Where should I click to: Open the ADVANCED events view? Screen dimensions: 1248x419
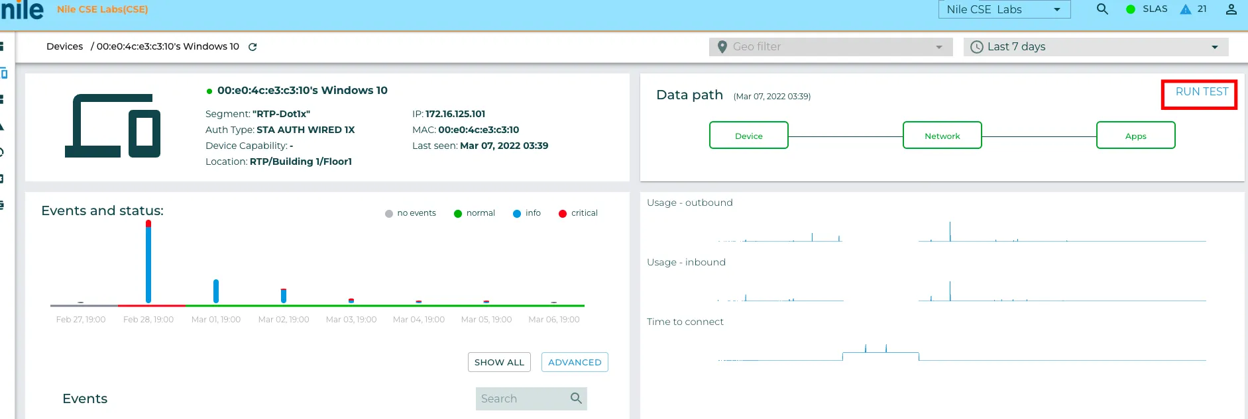(x=575, y=362)
